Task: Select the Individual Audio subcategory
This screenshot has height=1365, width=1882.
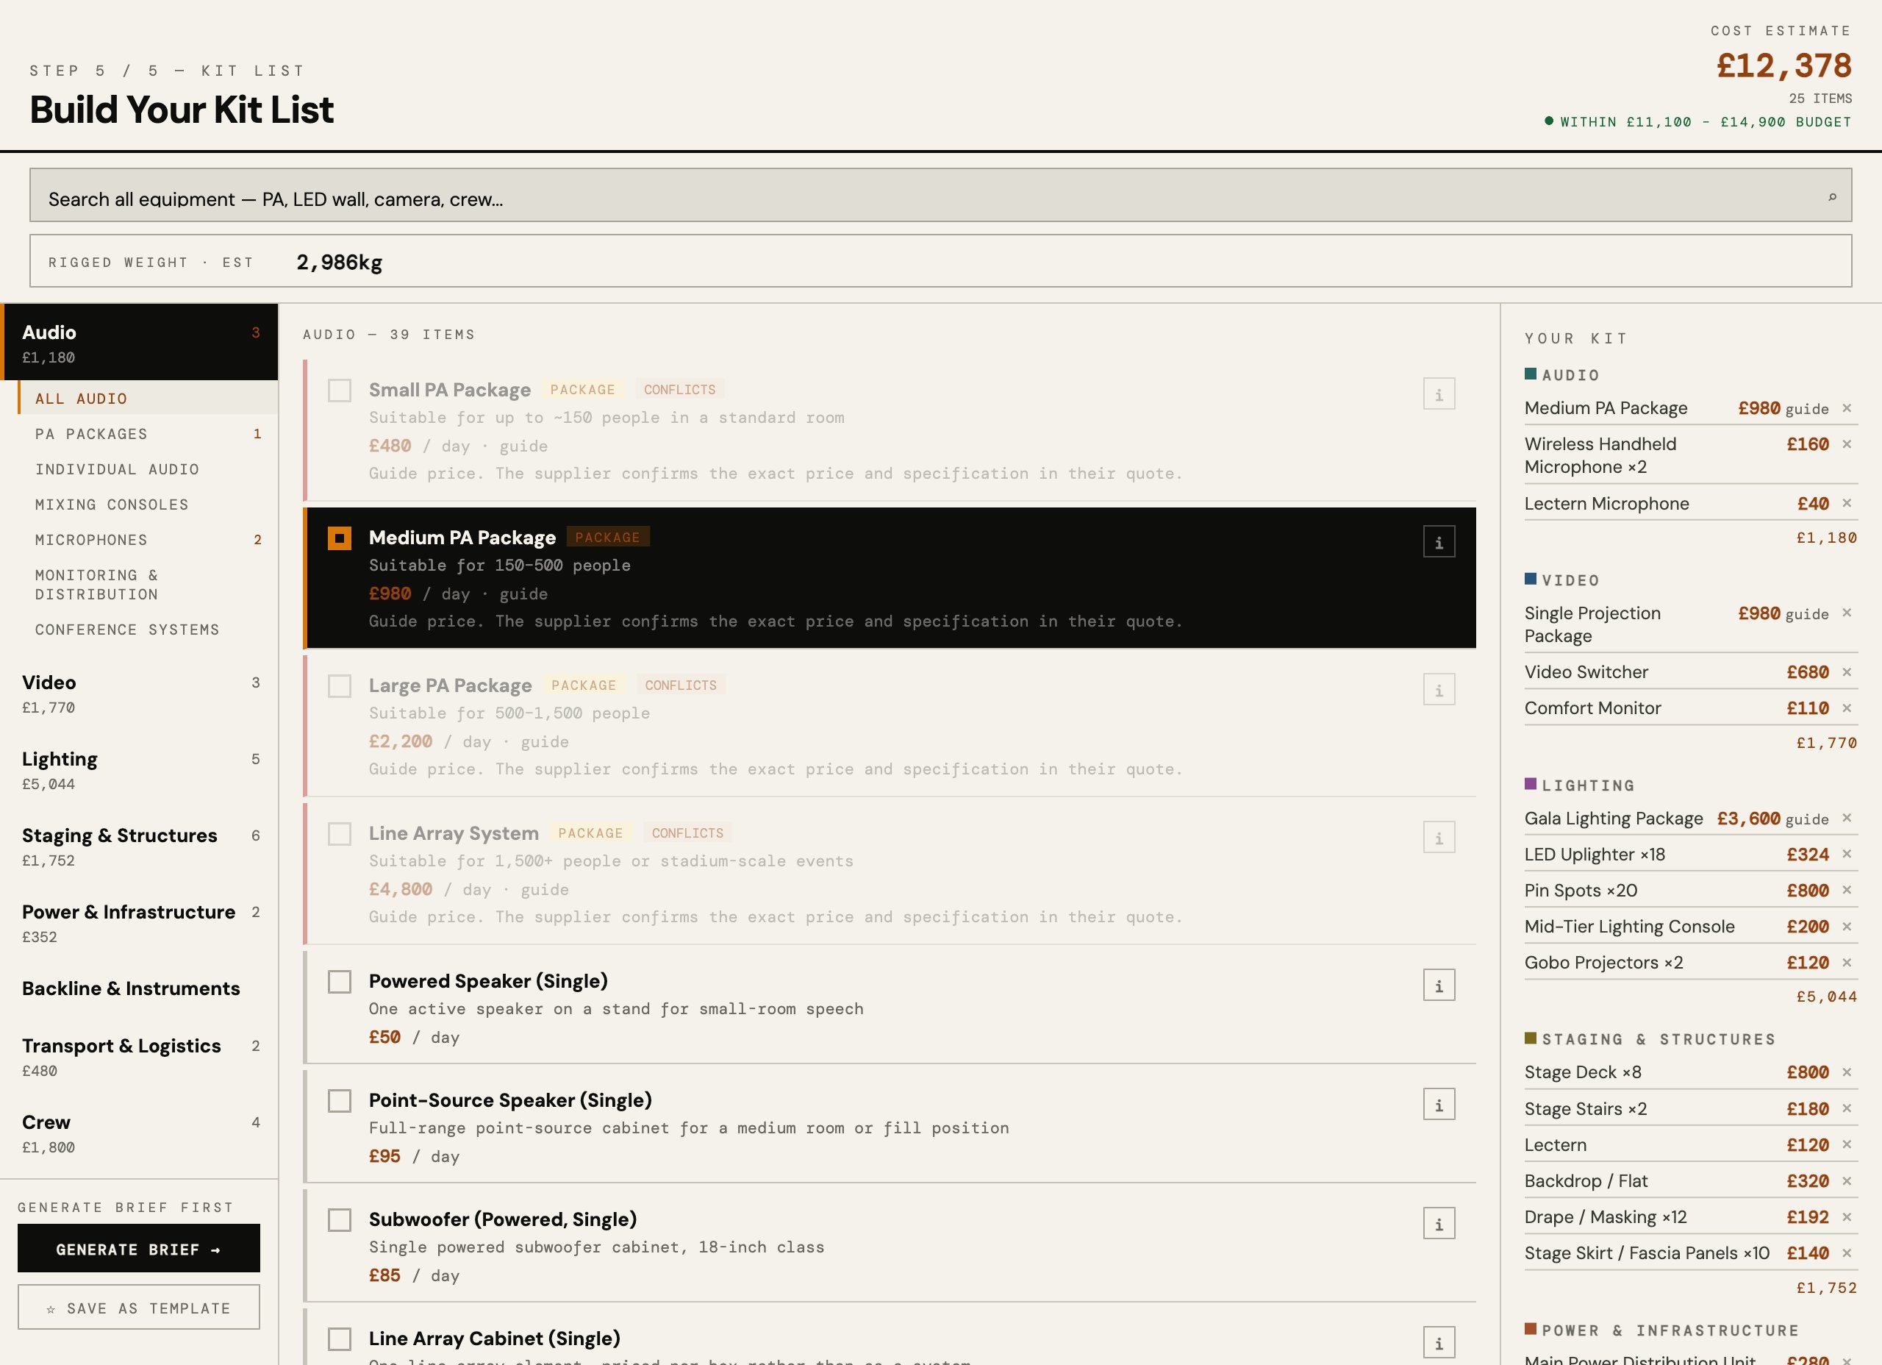Action: click(x=148, y=469)
